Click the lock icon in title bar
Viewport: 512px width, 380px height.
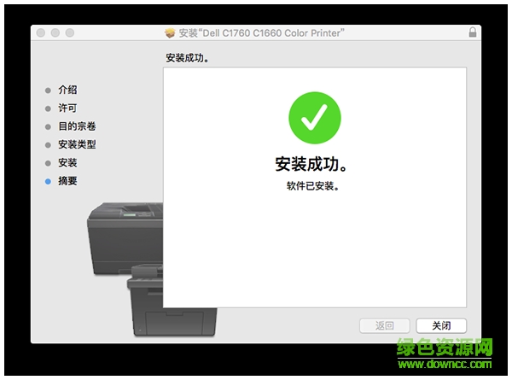[472, 32]
